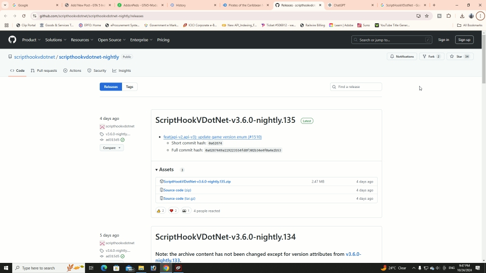Open scripthookvdotnet owner link
Viewport: 486px width, 273px height.
(34, 57)
